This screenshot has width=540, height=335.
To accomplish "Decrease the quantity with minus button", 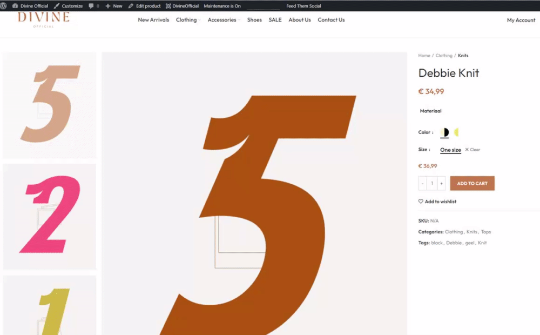I will coord(423,183).
